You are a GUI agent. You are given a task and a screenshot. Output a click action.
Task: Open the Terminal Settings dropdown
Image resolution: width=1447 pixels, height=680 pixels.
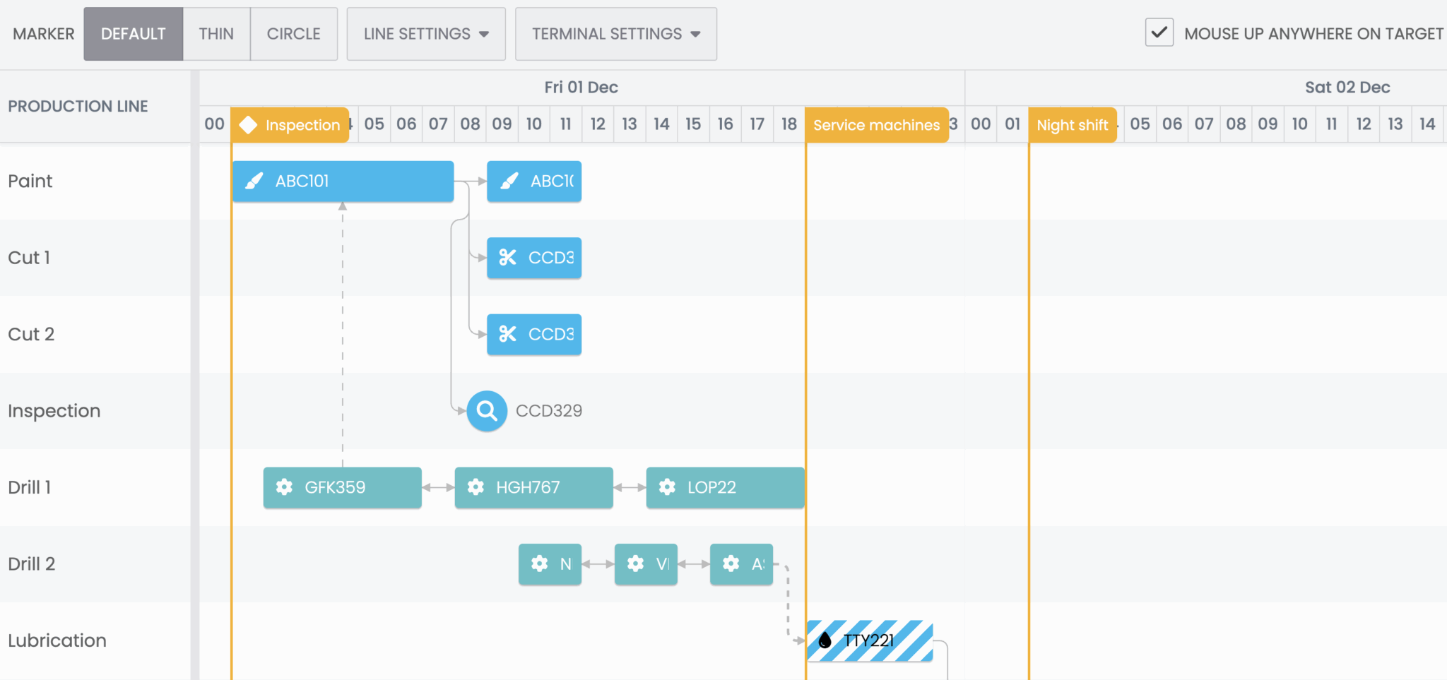click(615, 34)
